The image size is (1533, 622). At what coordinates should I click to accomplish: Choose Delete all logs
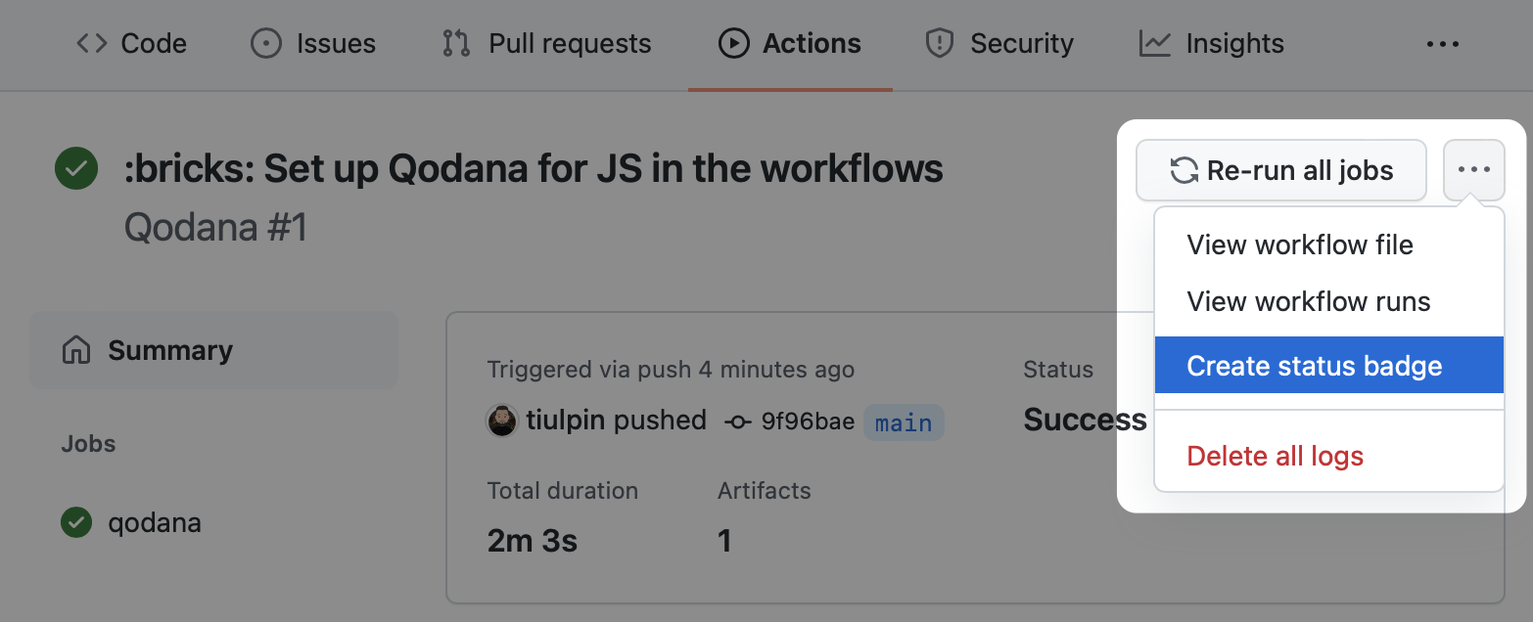pos(1275,456)
